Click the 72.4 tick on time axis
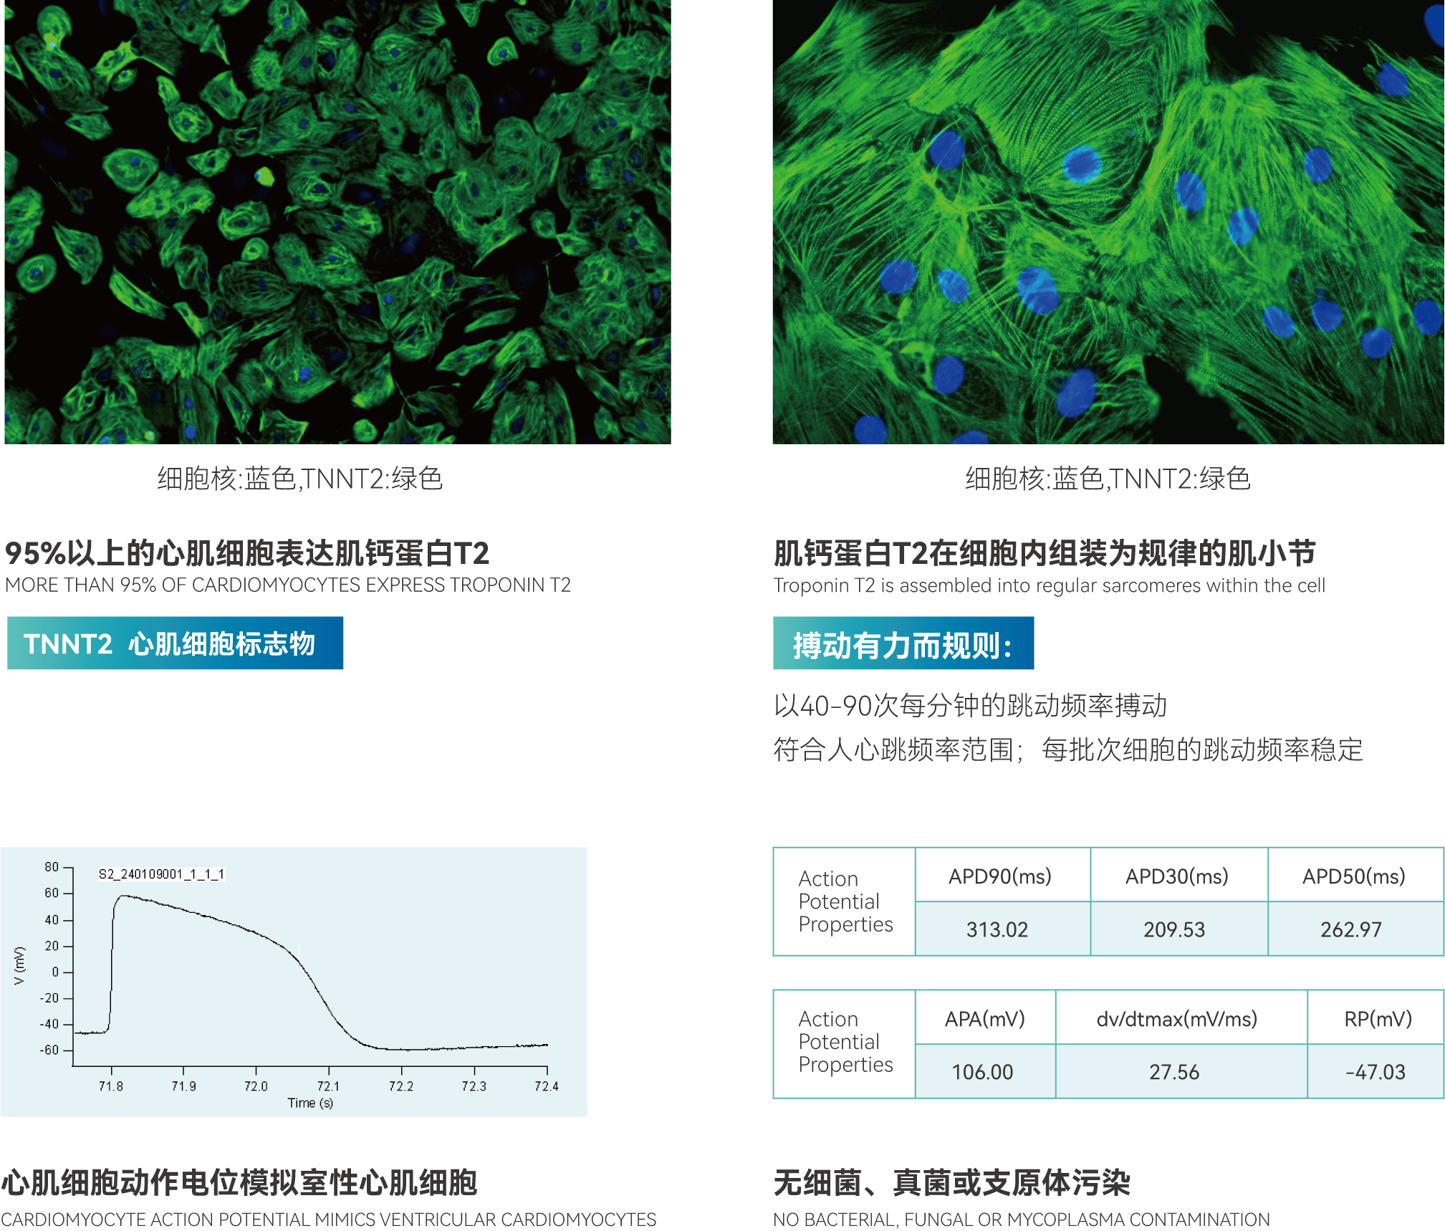The image size is (1445, 1231). [x=547, y=1086]
